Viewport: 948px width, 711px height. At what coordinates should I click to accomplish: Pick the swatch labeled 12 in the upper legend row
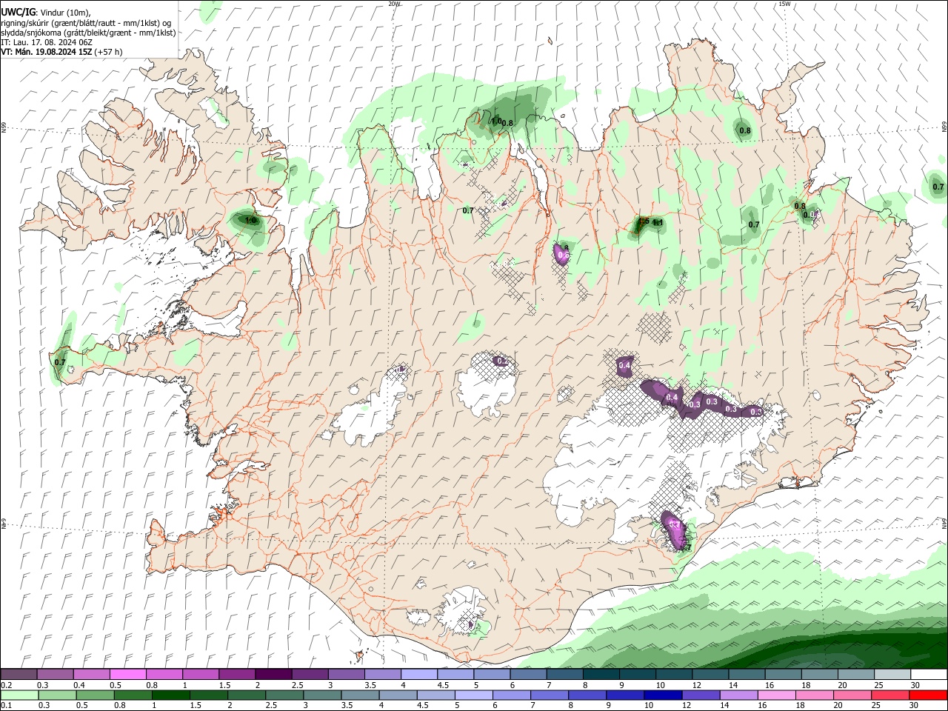click(710, 675)
